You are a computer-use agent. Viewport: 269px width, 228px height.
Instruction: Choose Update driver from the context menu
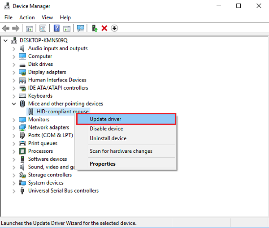click(105, 119)
